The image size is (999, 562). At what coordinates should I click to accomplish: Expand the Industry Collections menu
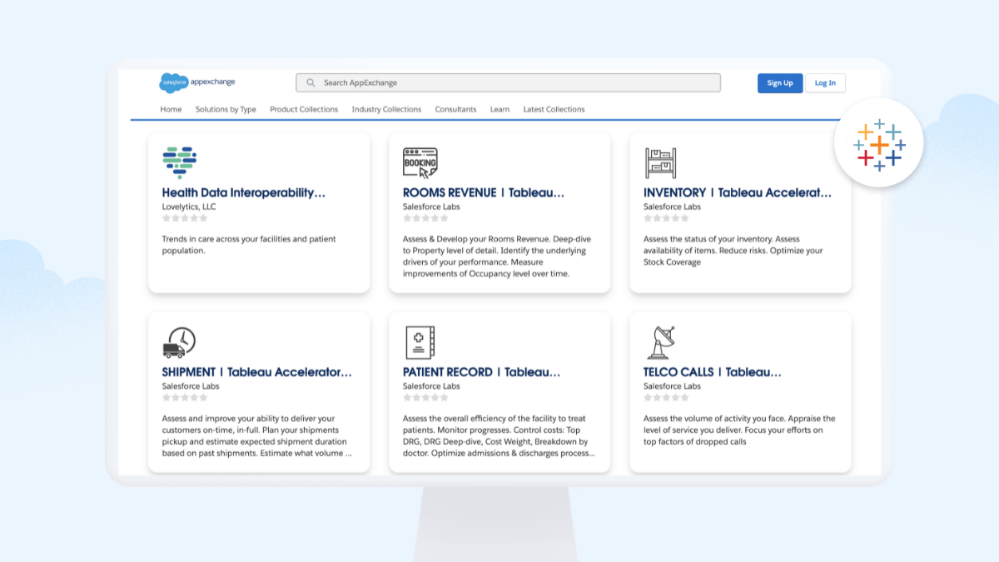click(386, 109)
